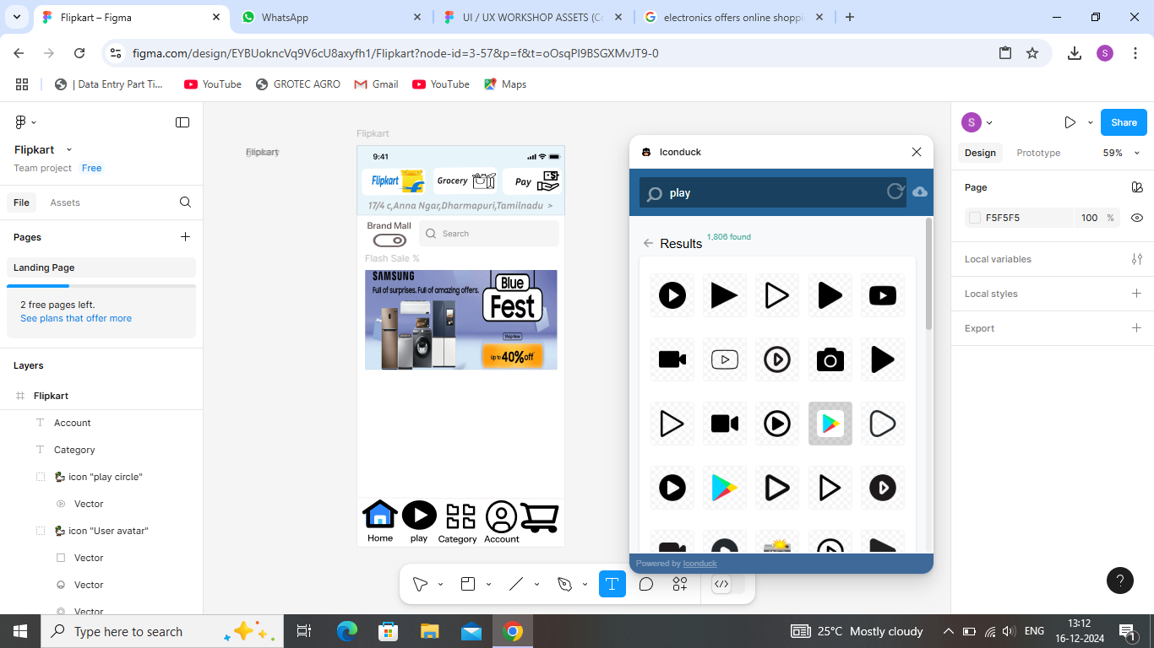Expand the Flipkart project name dropdown
Viewport: 1154px width, 648px height.
[69, 149]
